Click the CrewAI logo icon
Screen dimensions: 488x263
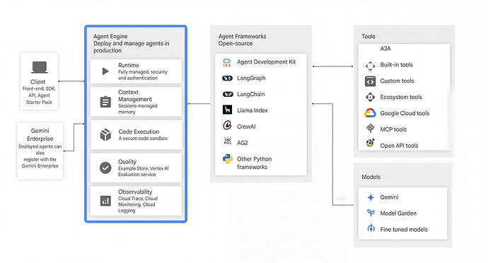(227, 125)
